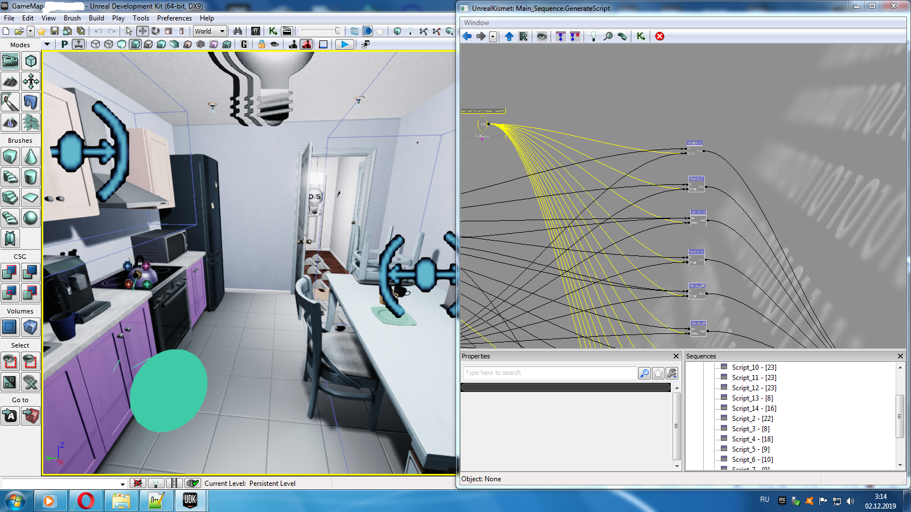
Task: Toggle the viewport lock padlock icon
Action: [261, 44]
